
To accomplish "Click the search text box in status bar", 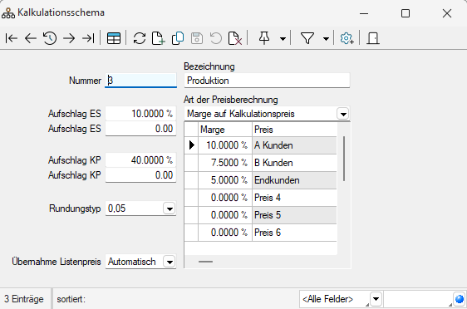I will pos(418,299).
